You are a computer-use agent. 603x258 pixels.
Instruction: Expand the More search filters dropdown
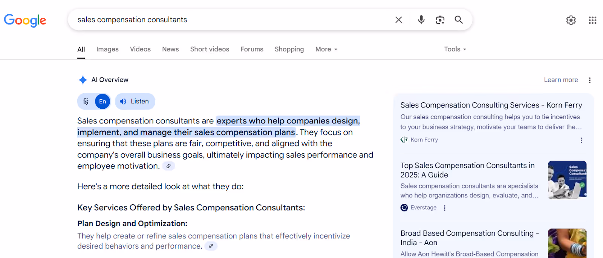click(x=326, y=49)
